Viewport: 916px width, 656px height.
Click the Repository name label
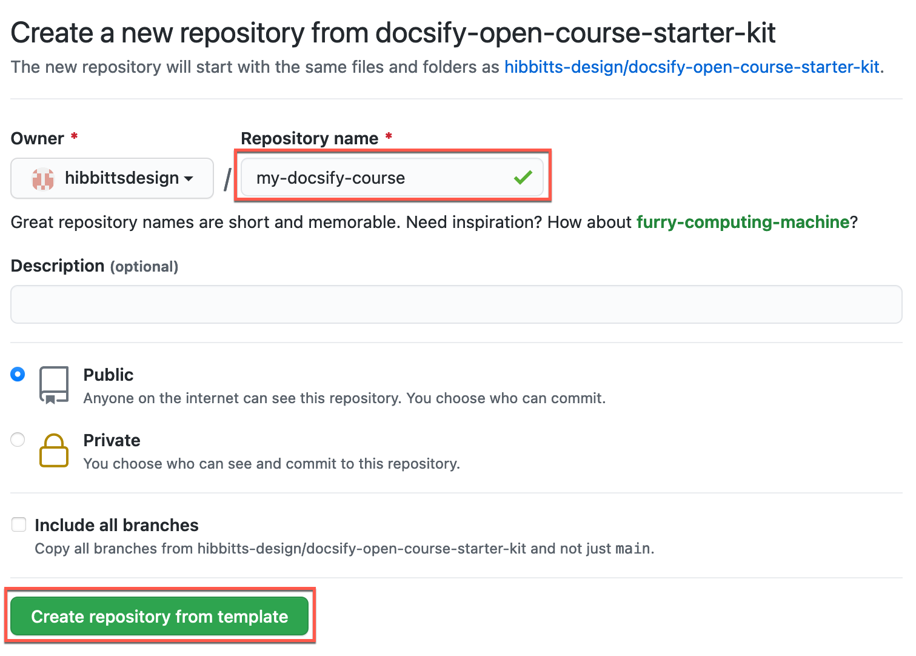[310, 138]
